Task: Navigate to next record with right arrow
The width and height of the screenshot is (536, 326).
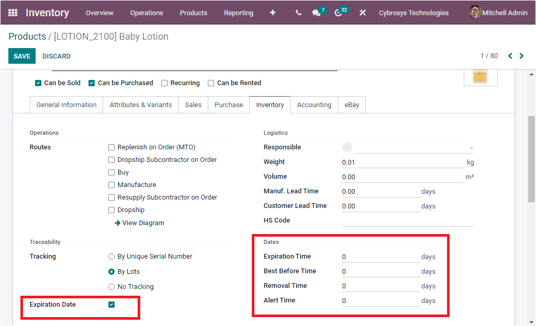Action: (x=521, y=55)
